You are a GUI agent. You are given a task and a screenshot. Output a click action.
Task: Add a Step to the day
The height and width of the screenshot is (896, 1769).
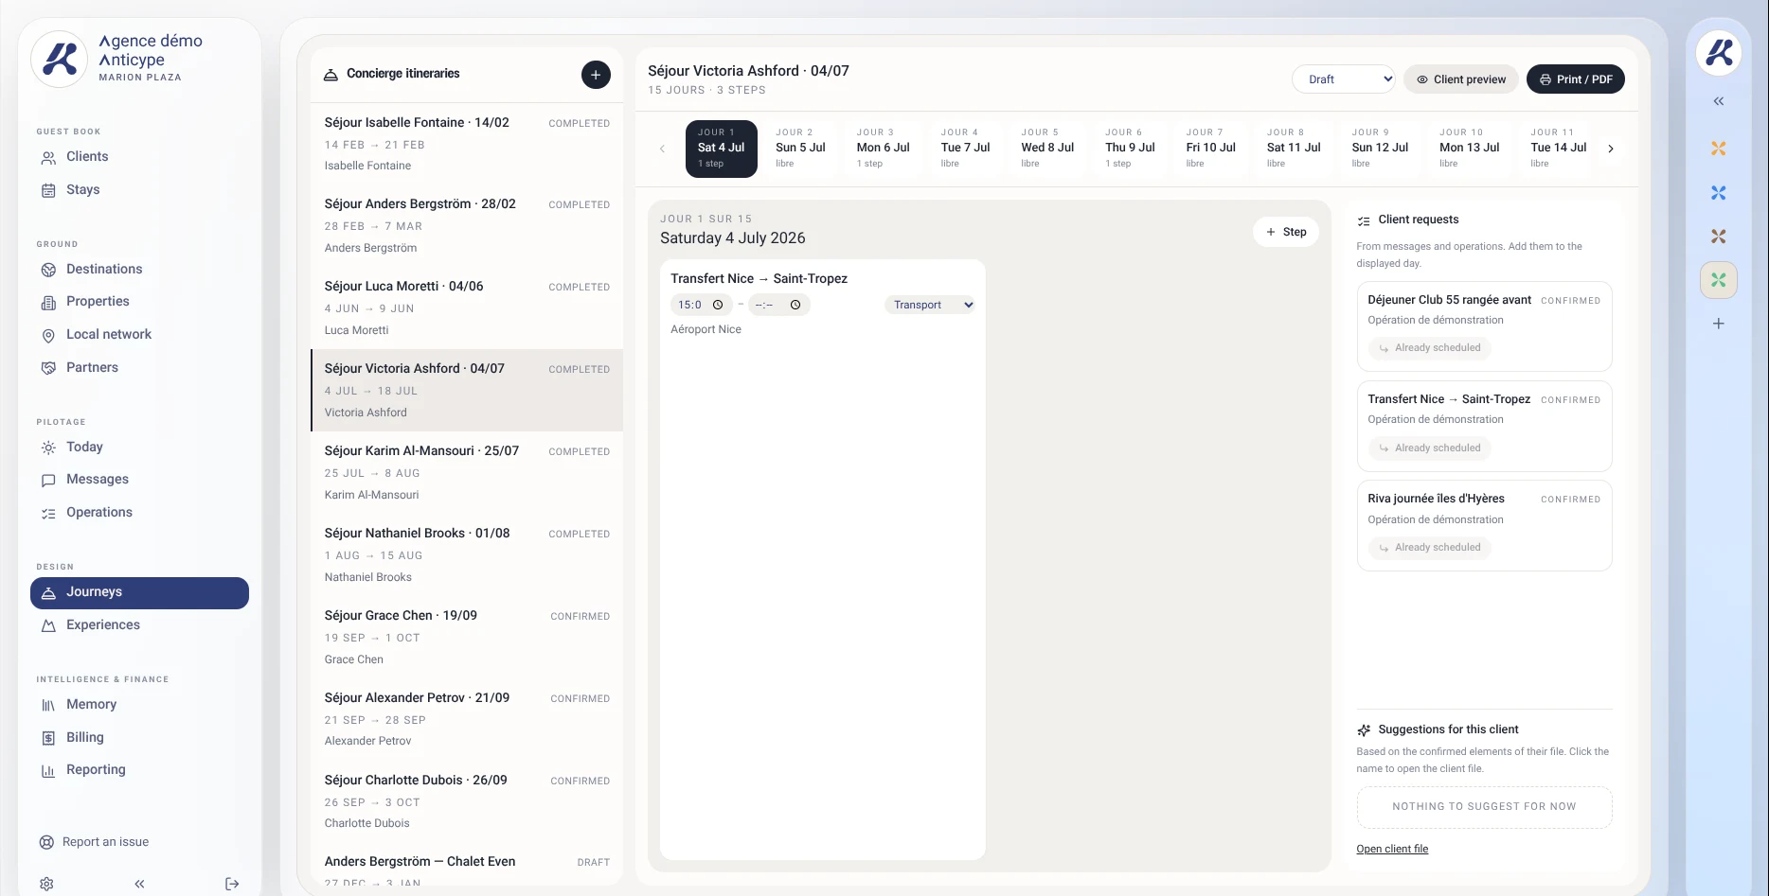pyautogui.click(x=1286, y=232)
